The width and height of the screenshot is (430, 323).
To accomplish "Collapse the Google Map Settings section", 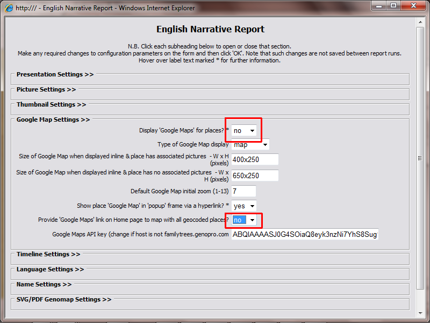I will (x=53, y=120).
